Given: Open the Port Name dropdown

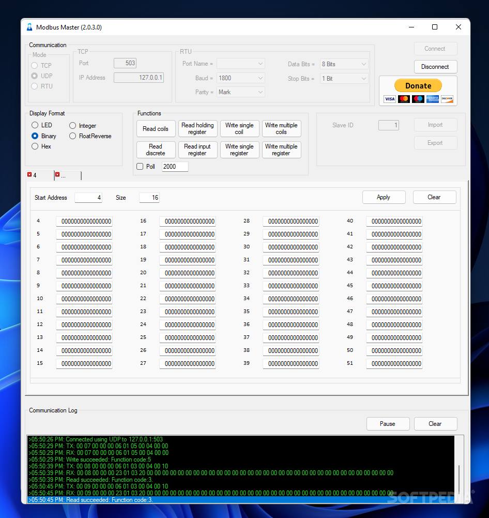Looking at the screenshot, I should [x=240, y=64].
